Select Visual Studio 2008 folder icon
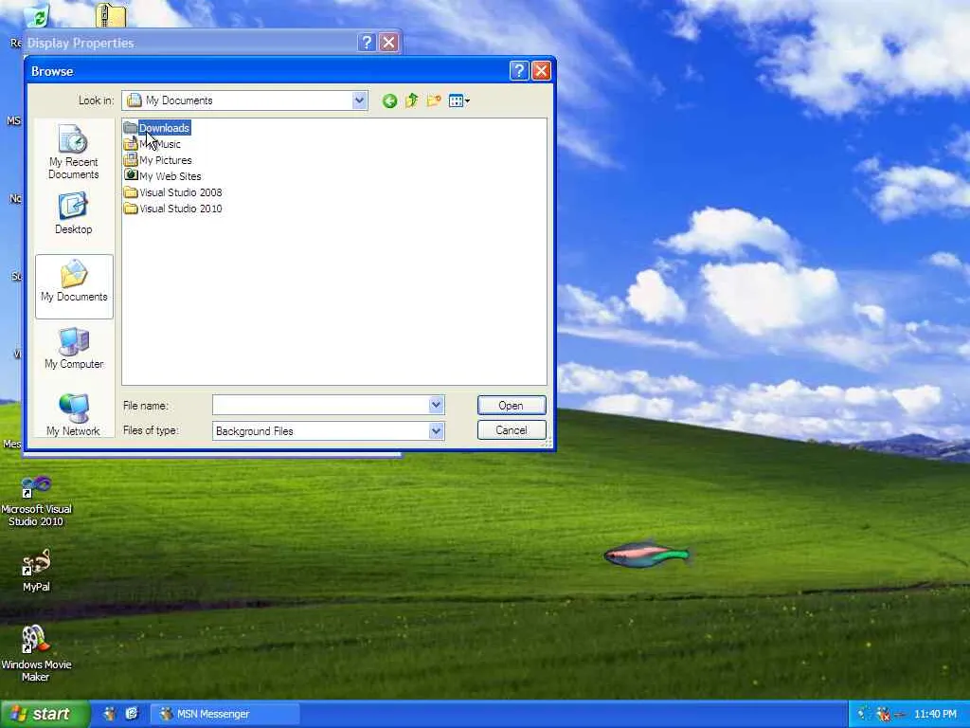Image resolution: width=970 pixels, height=728 pixels. point(130,192)
